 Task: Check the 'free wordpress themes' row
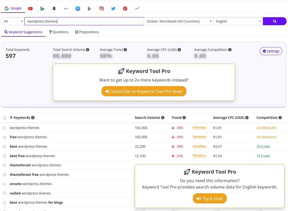tap(4, 137)
